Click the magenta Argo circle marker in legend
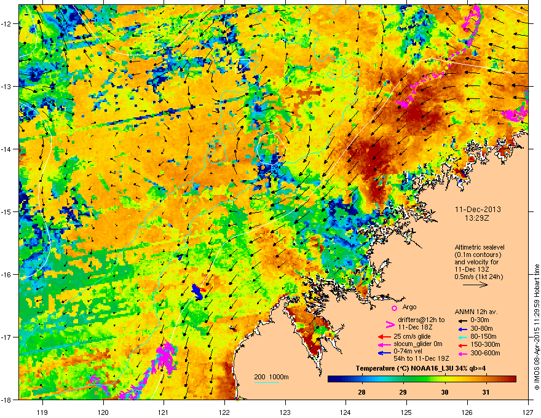Viewport: 541px width, 418px height. tap(394, 308)
